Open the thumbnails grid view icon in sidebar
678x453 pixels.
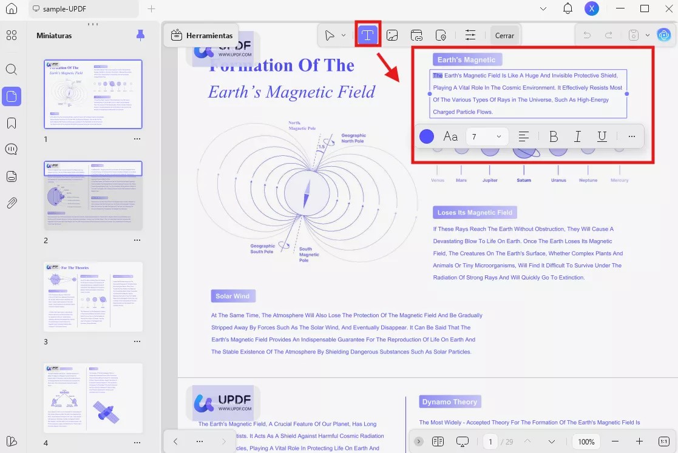pos(12,35)
